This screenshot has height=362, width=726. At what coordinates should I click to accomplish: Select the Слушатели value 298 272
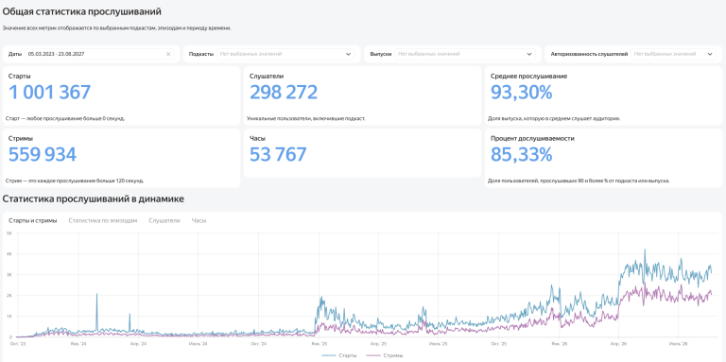[x=284, y=92]
